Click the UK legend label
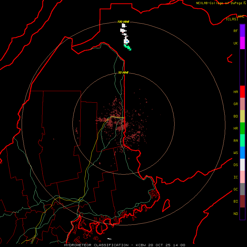 pyautogui.click(x=235, y=43)
